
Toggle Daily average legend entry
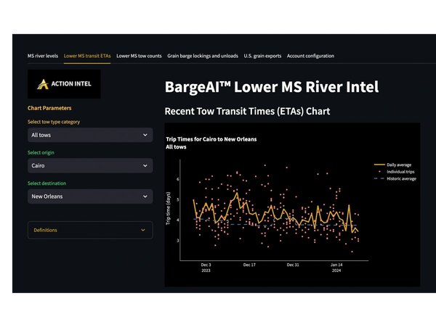tap(392, 165)
